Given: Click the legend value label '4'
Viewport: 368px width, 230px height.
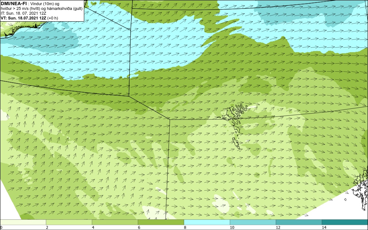Looking at the screenshot, I should pos(93,227).
